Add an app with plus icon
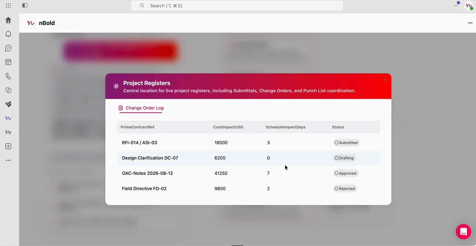The image size is (476, 246). [x=8, y=146]
